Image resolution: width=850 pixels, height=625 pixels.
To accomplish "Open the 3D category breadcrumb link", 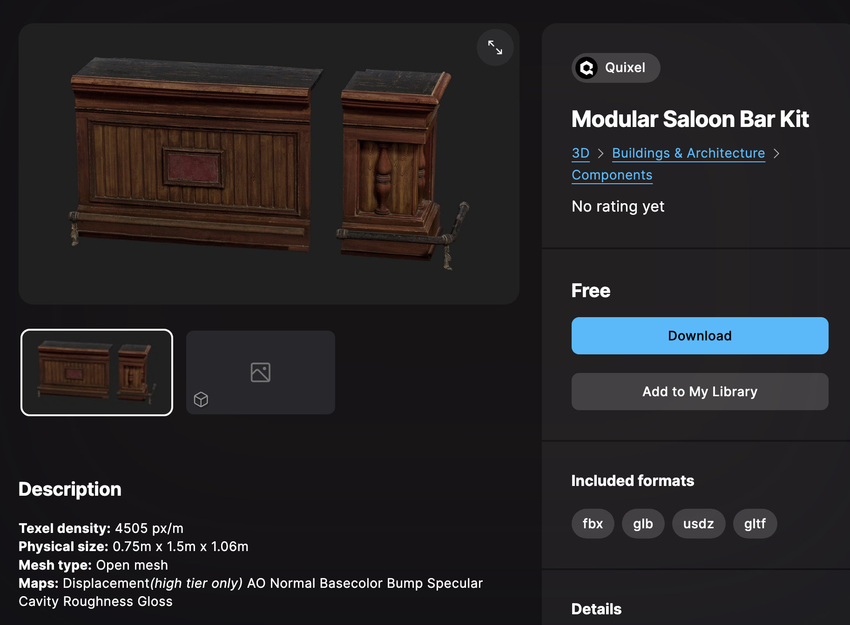I will coord(580,153).
